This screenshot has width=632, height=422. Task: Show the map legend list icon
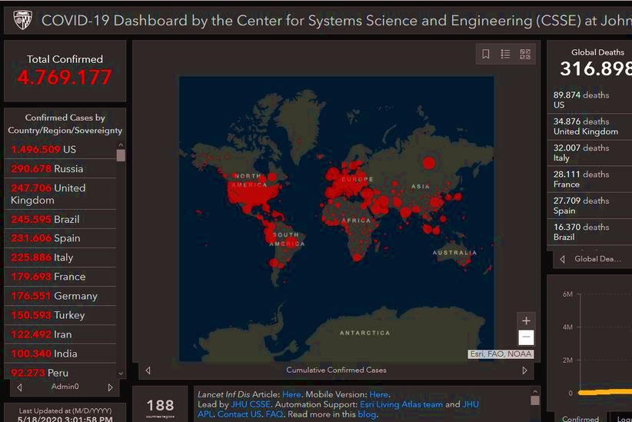[505, 54]
